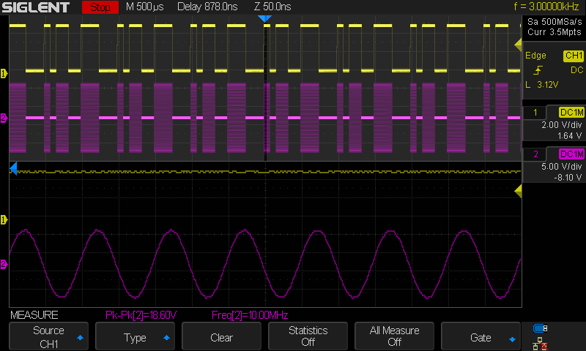Screen dimensions: 586x351
Task: Select the channel 1 DC1M info tab
Action: click(x=571, y=112)
